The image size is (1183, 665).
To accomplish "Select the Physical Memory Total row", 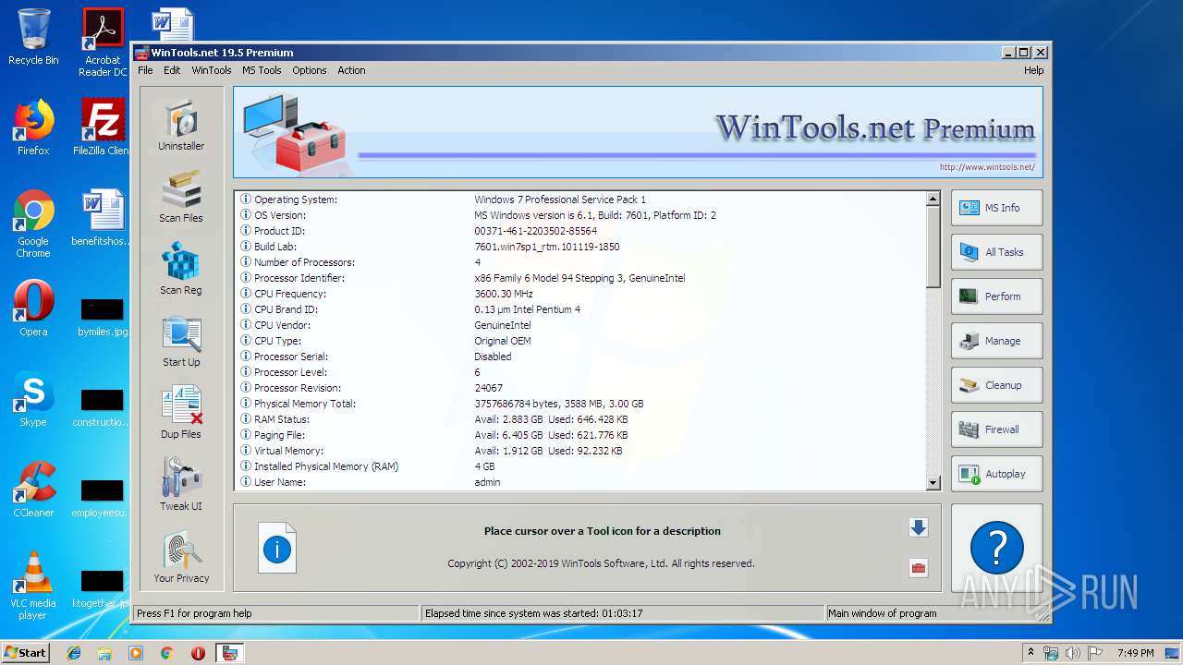I will coord(581,404).
